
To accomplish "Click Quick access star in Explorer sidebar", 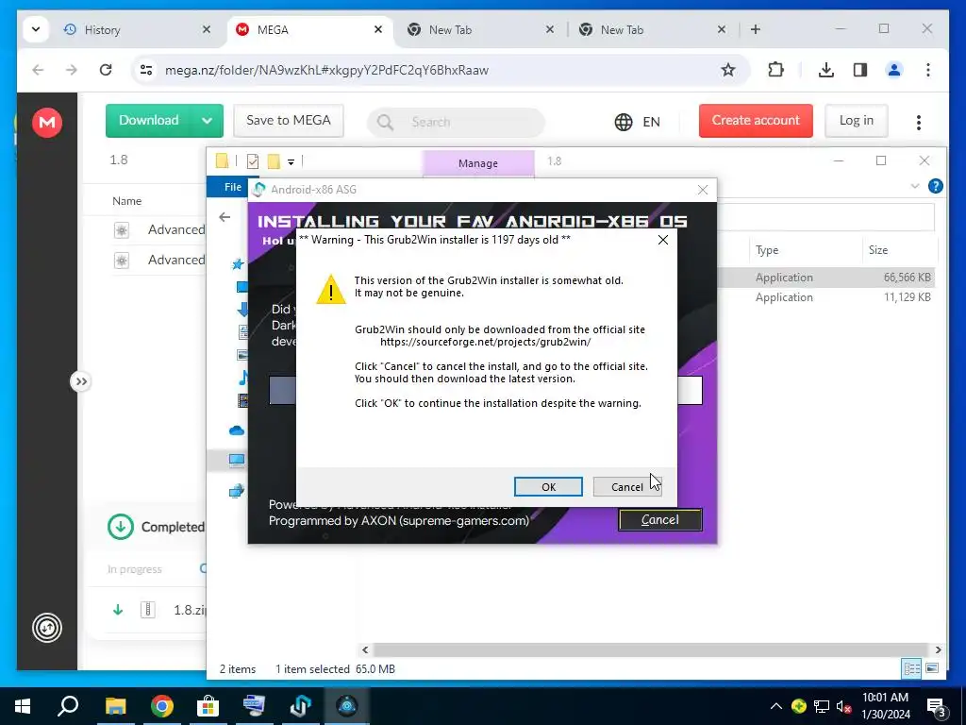I will 237,264.
